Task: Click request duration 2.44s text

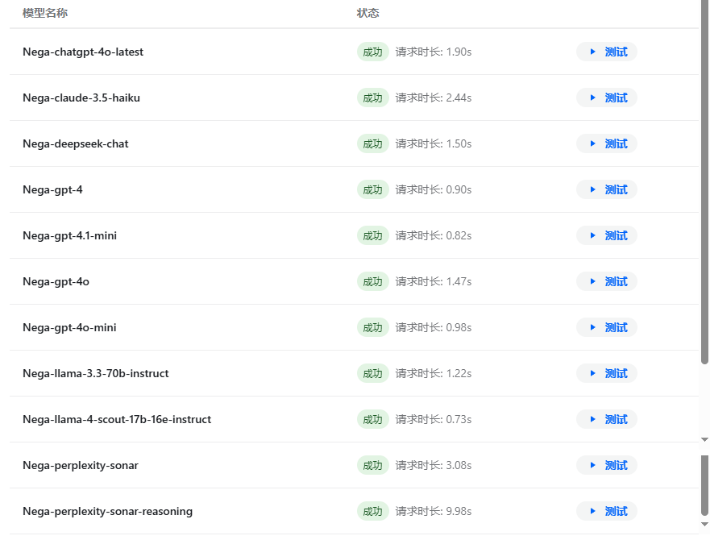Action: (x=434, y=98)
